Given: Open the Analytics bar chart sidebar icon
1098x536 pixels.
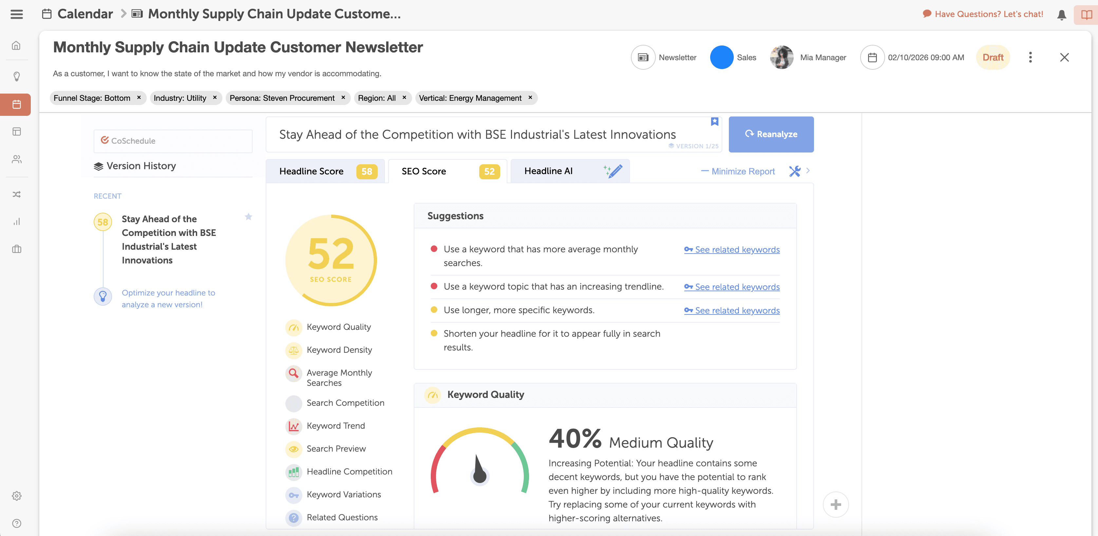Looking at the screenshot, I should (17, 222).
